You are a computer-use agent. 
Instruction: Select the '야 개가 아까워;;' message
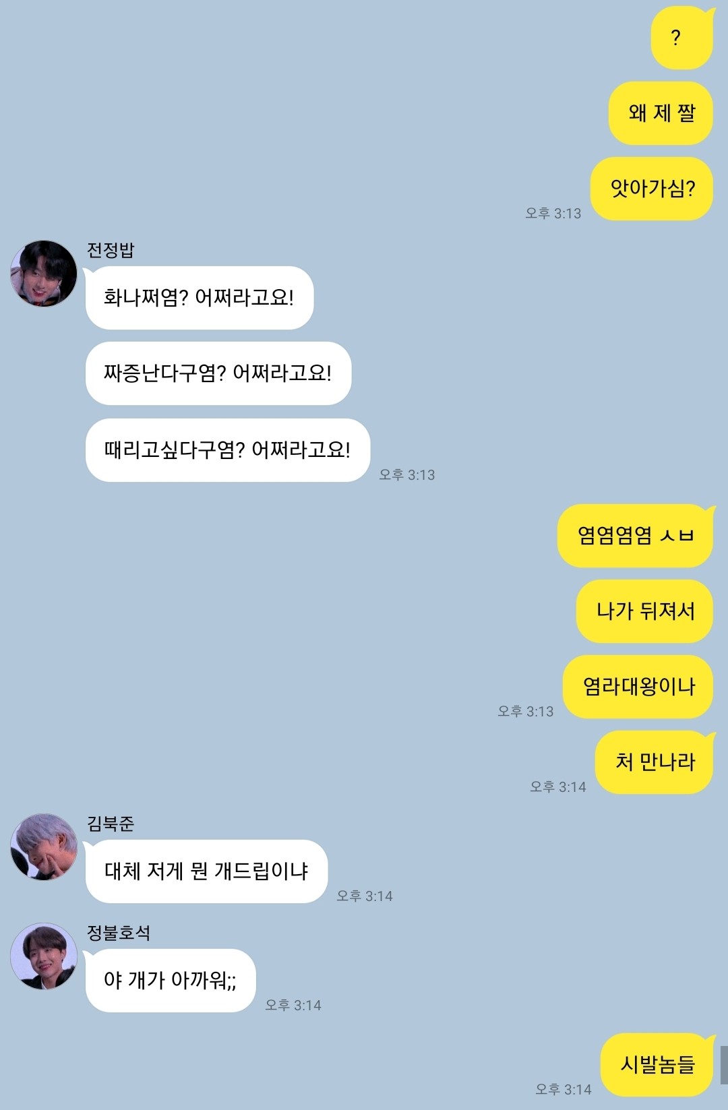pos(171,981)
